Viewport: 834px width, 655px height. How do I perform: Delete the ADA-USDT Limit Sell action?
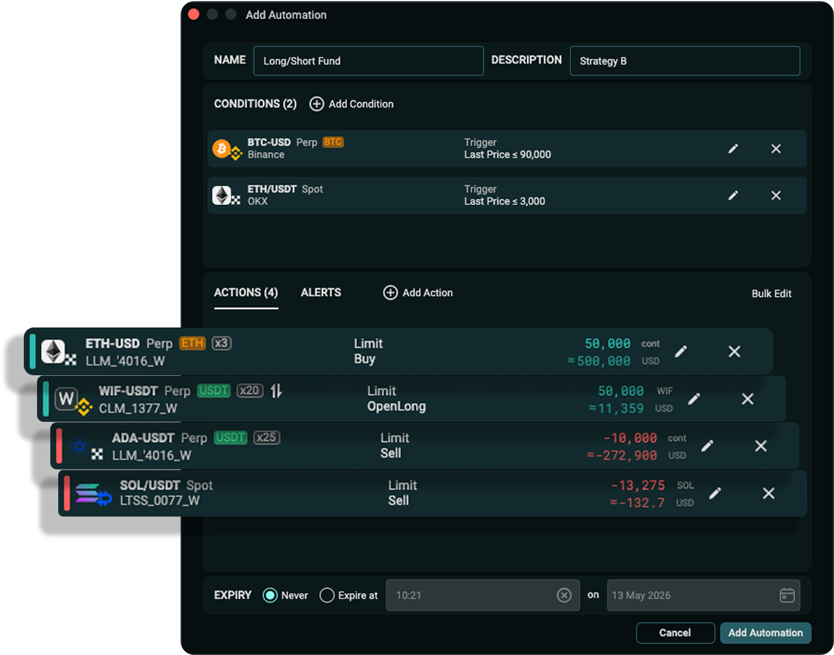coord(760,446)
